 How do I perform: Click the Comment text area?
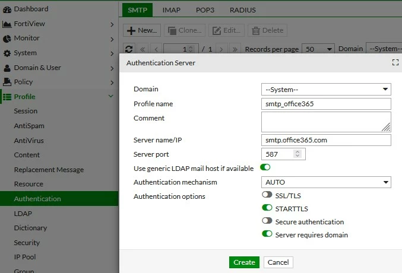point(326,122)
